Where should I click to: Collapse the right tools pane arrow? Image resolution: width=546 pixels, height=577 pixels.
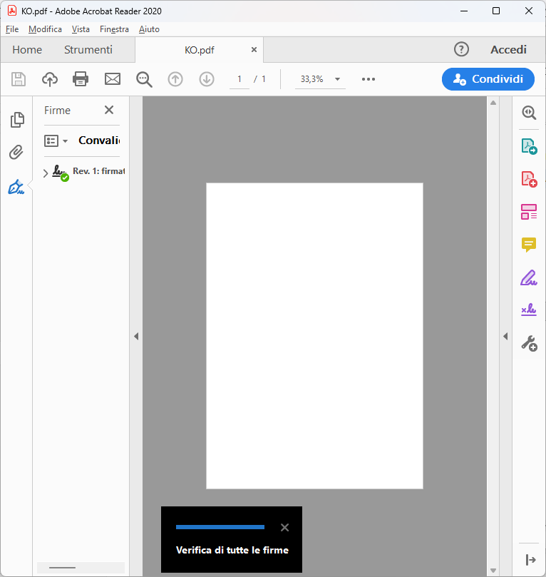click(505, 337)
